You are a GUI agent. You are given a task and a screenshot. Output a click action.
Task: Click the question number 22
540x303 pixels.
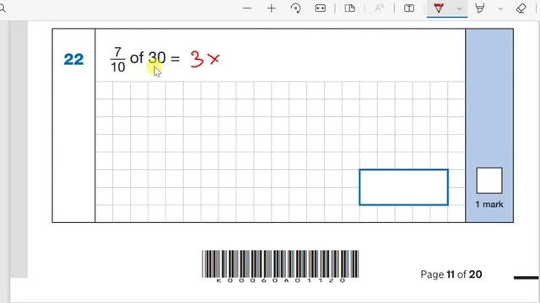[x=73, y=59]
